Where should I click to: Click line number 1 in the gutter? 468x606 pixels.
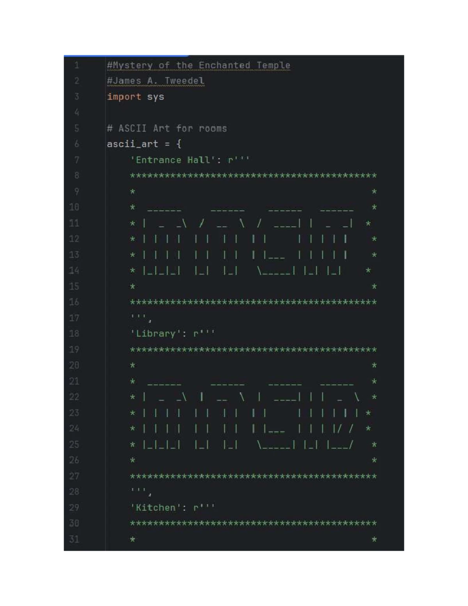[76, 65]
